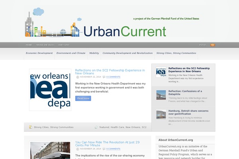Open sidebar item Reflections on SC2 Fellowship Experience

pos(189,70)
